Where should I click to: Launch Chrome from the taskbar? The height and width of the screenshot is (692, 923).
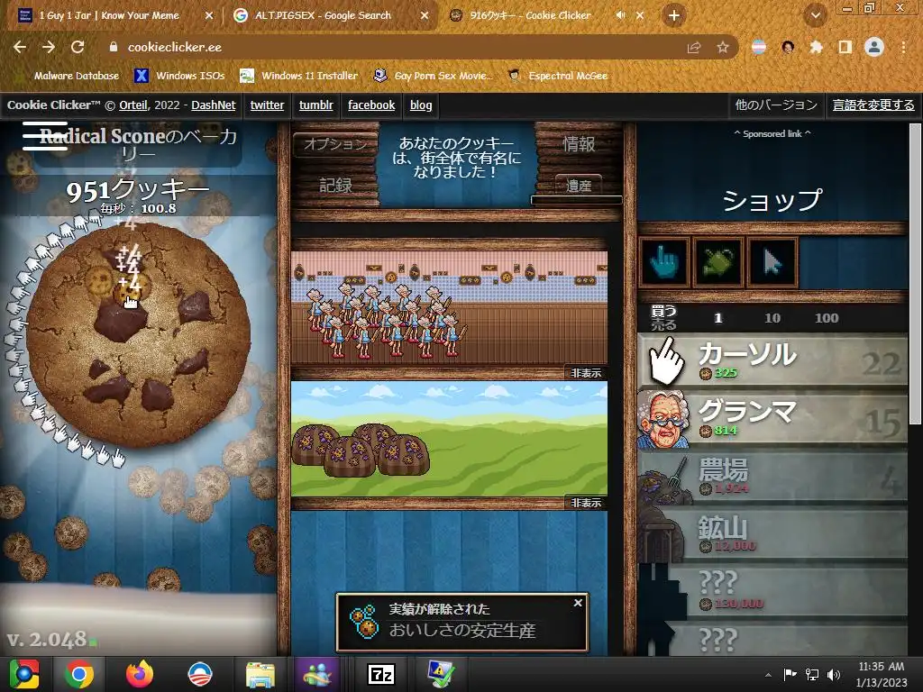coord(79,674)
